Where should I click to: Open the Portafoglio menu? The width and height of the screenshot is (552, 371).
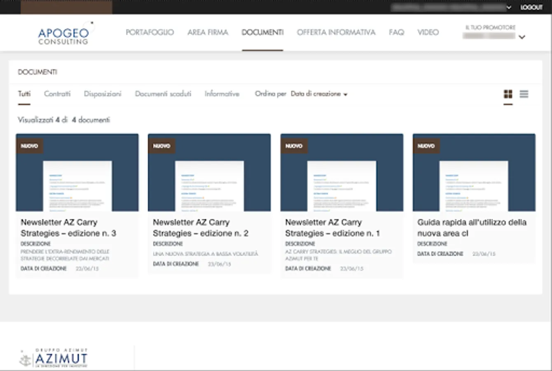pos(150,32)
